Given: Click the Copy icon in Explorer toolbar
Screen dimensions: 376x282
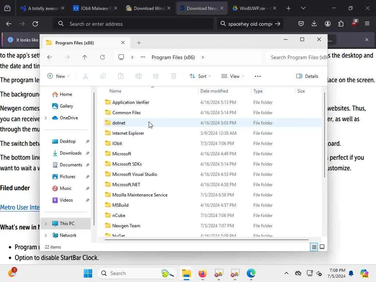Looking at the screenshot, I should click(x=103, y=76).
